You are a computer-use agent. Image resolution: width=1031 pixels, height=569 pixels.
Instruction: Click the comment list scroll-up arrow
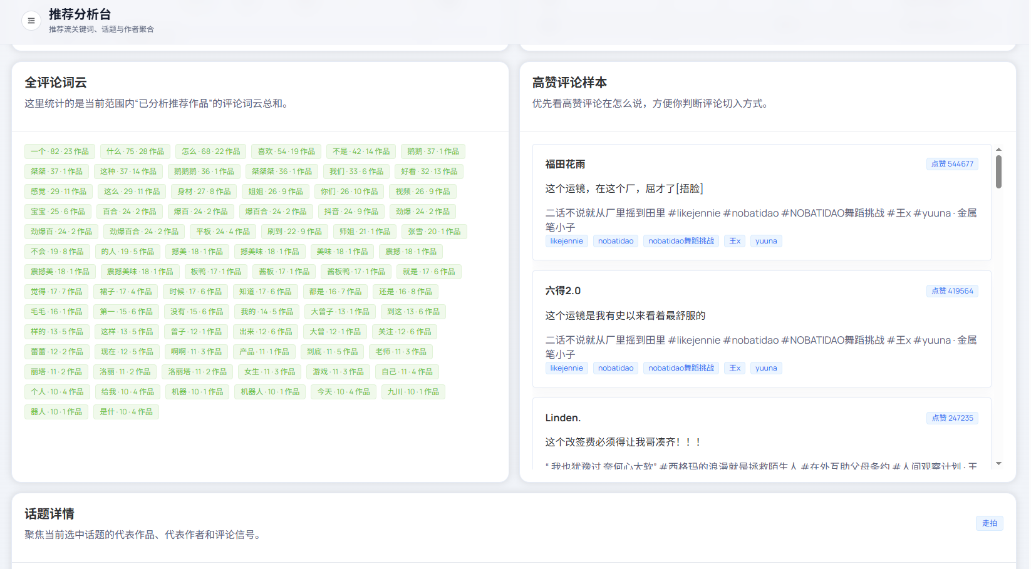coord(998,150)
